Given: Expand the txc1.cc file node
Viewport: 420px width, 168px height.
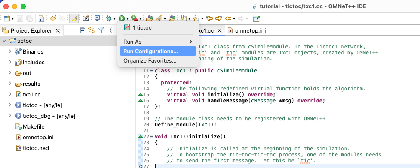Looking at the screenshot, I should [10, 94].
